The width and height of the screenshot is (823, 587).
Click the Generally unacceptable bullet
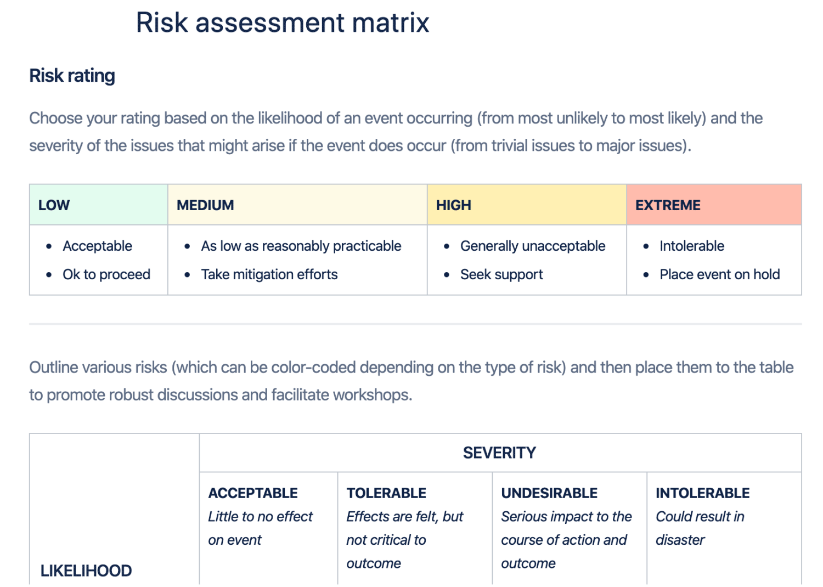pyautogui.click(x=532, y=246)
